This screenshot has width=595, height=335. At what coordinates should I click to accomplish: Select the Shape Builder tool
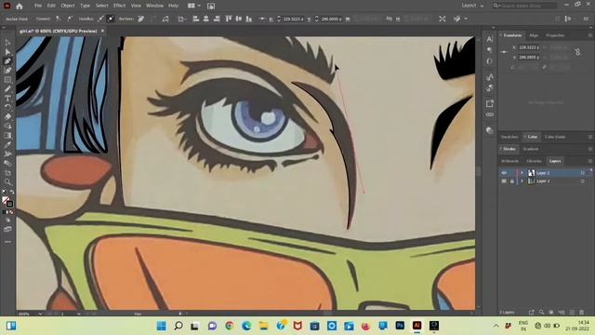[x=7, y=127]
